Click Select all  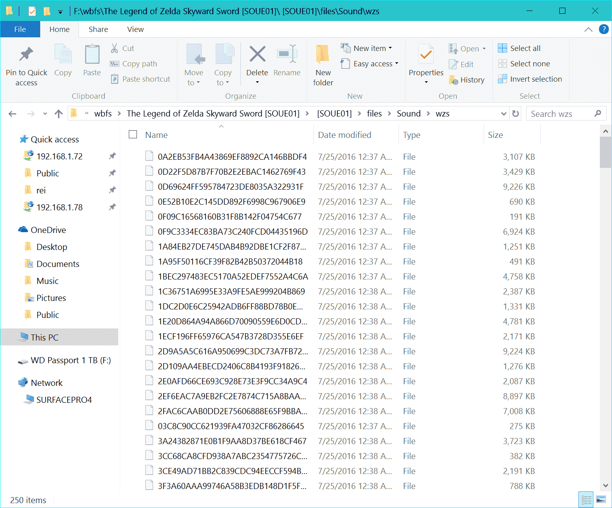point(519,48)
